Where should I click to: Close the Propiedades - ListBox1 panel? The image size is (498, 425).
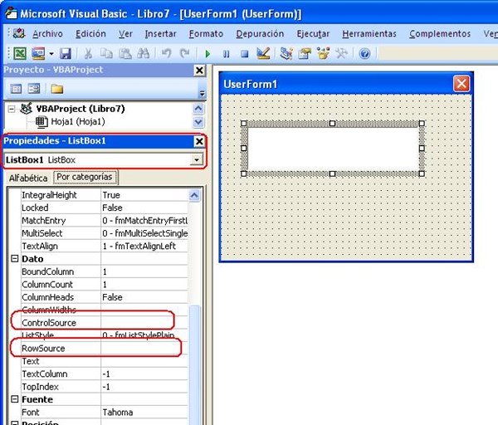coord(199,141)
